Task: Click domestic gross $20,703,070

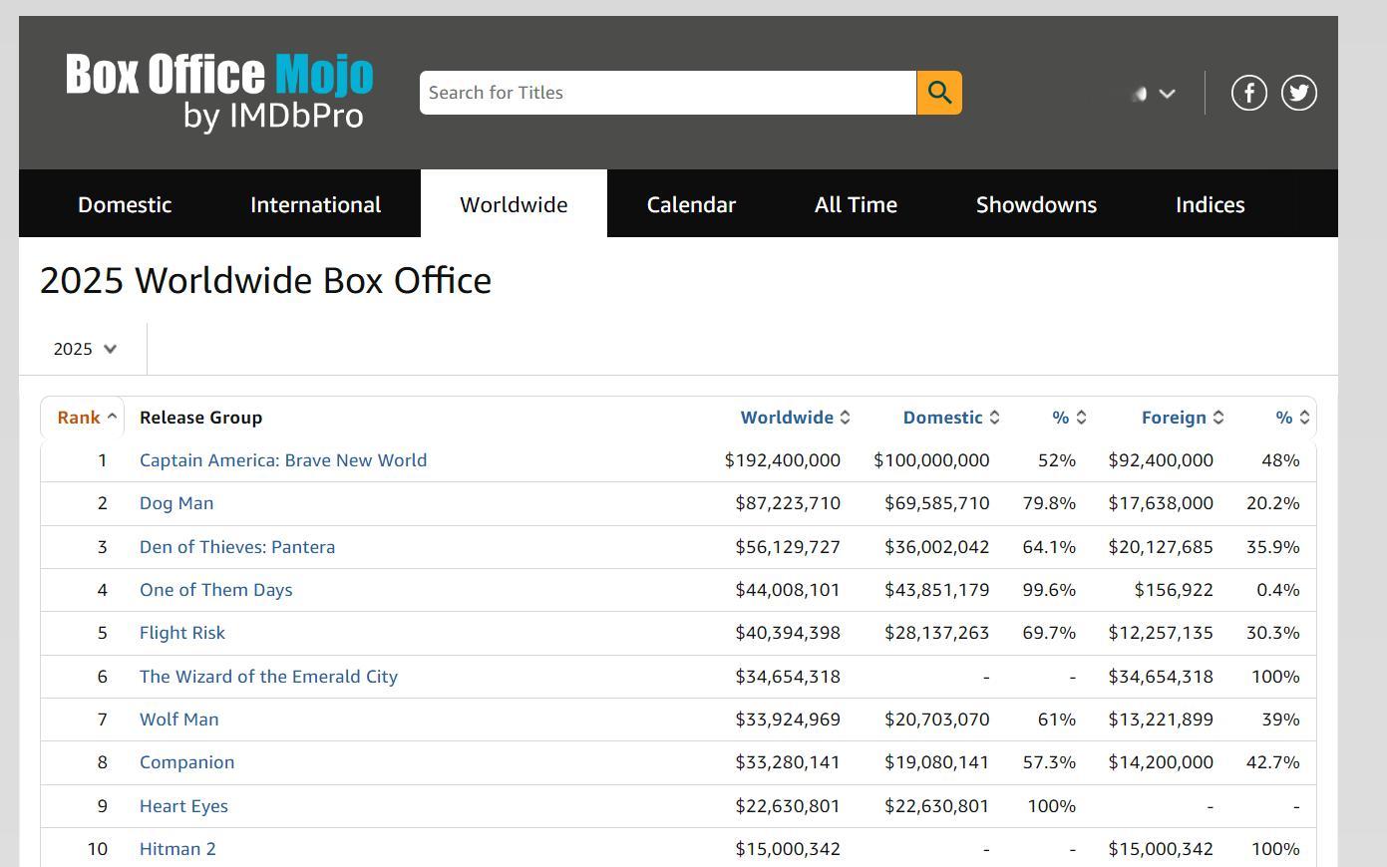Action: click(x=937, y=720)
